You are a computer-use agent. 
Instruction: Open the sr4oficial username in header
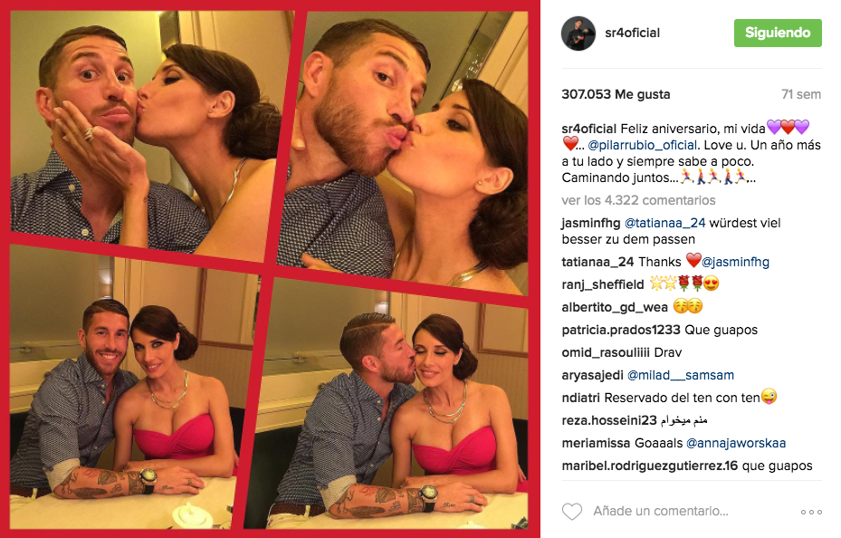(633, 33)
